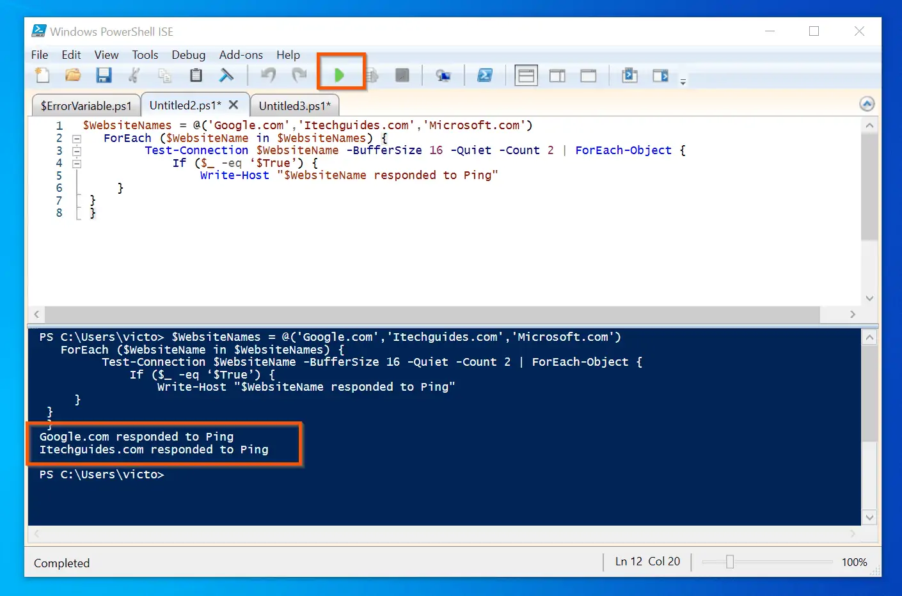Click the Open script folder icon

click(73, 75)
